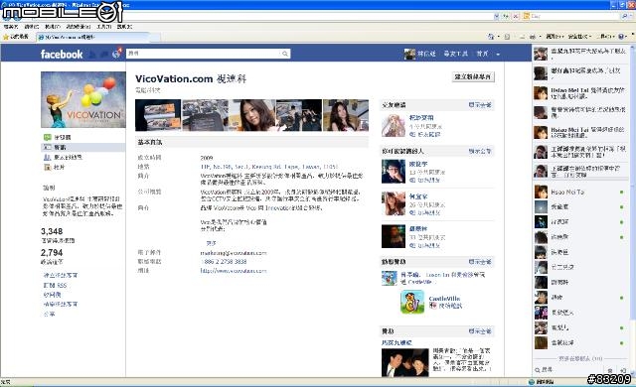636x387 pixels.
Task: Open the Tools menu in Internet Explorer
Action: [x=103, y=27]
